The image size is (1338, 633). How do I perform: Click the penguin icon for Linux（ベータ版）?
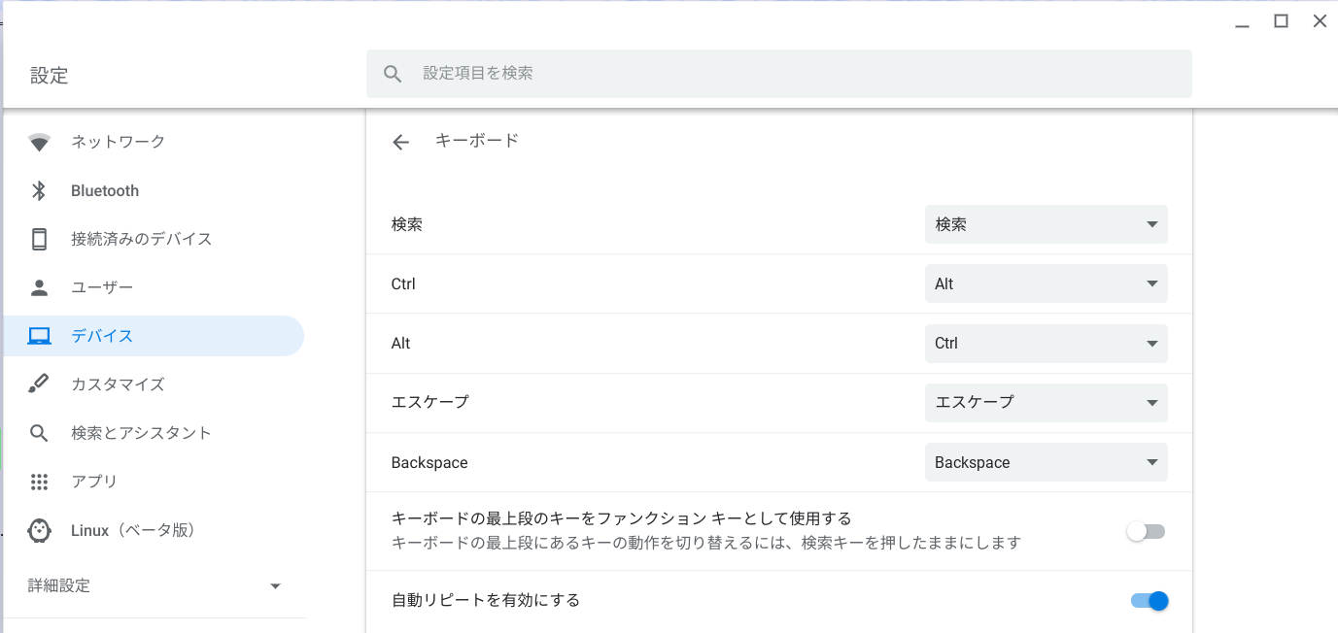tap(39, 530)
